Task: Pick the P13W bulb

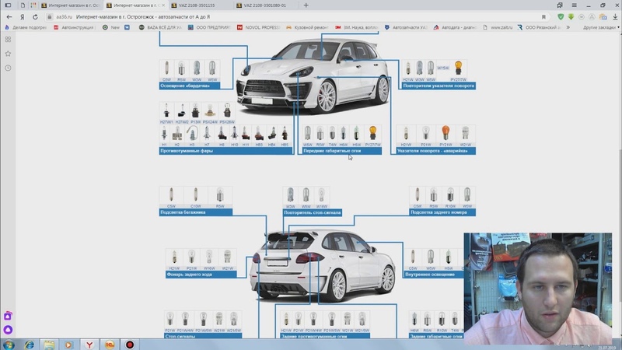Action: 195,111
